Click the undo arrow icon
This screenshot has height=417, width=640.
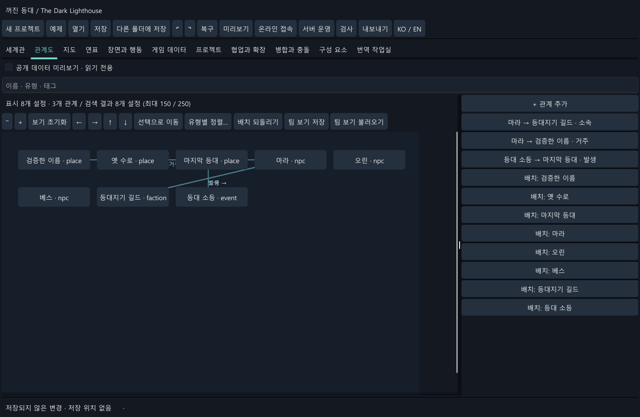coord(177,29)
